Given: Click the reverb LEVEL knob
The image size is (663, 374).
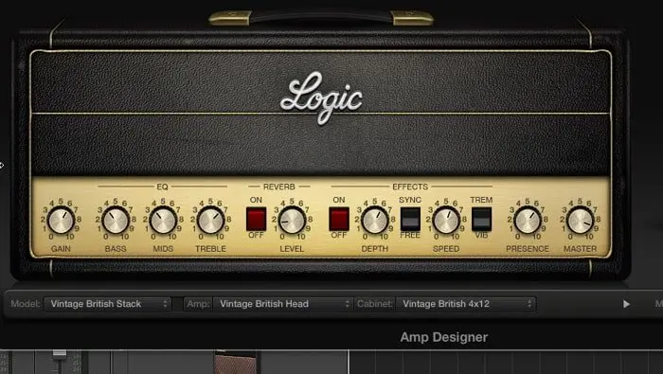Looking at the screenshot, I should click(292, 221).
